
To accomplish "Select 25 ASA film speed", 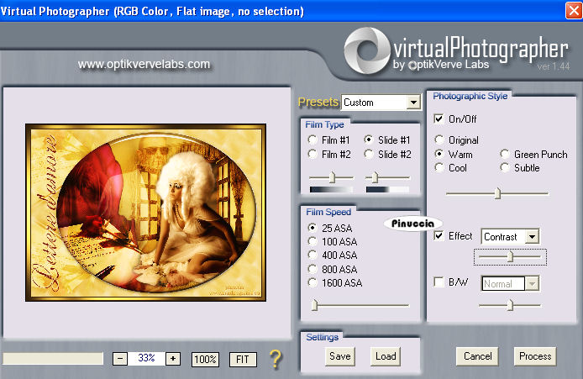I will click(x=313, y=228).
